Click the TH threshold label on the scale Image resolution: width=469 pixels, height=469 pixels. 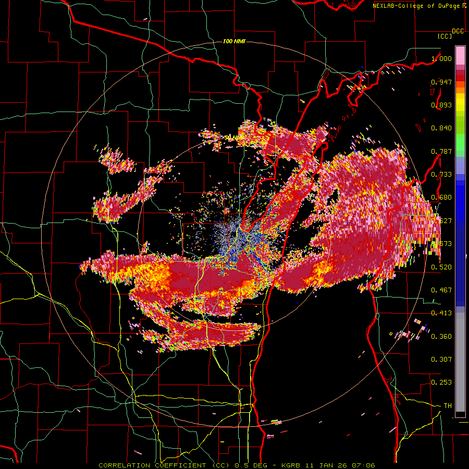point(448,406)
